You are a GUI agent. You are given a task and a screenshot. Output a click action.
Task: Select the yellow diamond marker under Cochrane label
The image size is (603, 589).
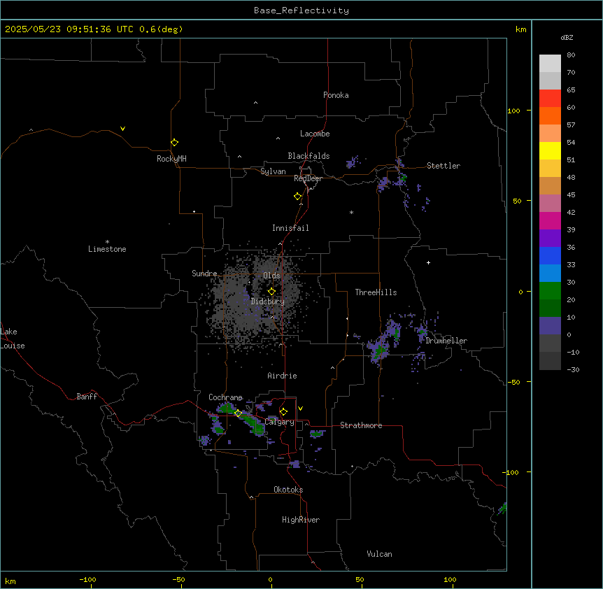238,413
